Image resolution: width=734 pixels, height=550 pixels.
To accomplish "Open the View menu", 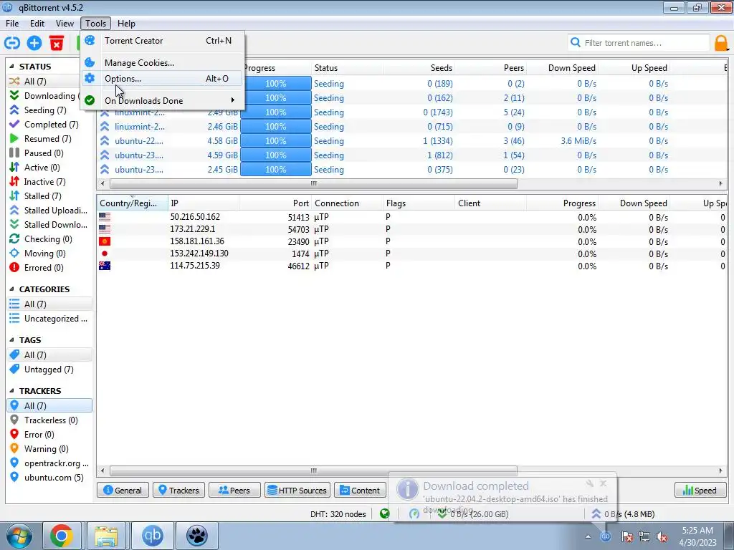I will (65, 24).
